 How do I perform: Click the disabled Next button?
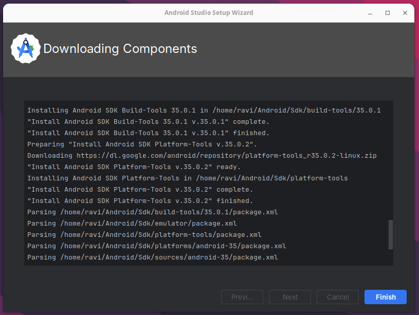pos(290,297)
